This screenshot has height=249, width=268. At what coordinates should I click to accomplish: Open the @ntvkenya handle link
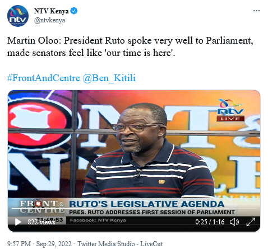[x=49, y=20]
